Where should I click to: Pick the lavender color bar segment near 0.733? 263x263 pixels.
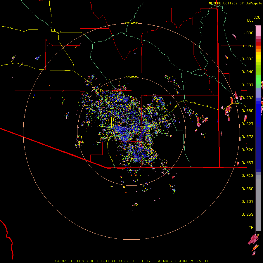(258, 93)
